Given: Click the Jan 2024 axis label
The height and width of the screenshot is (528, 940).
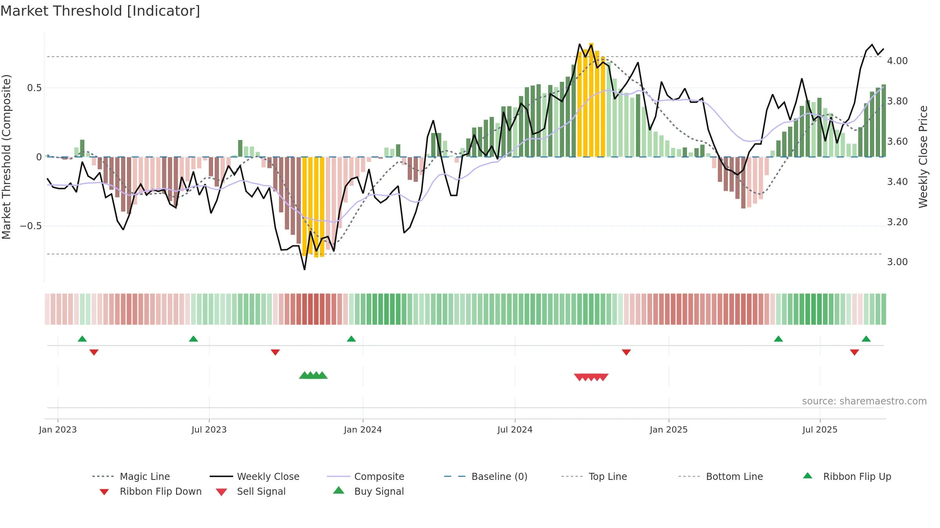Looking at the screenshot, I should click(x=363, y=430).
